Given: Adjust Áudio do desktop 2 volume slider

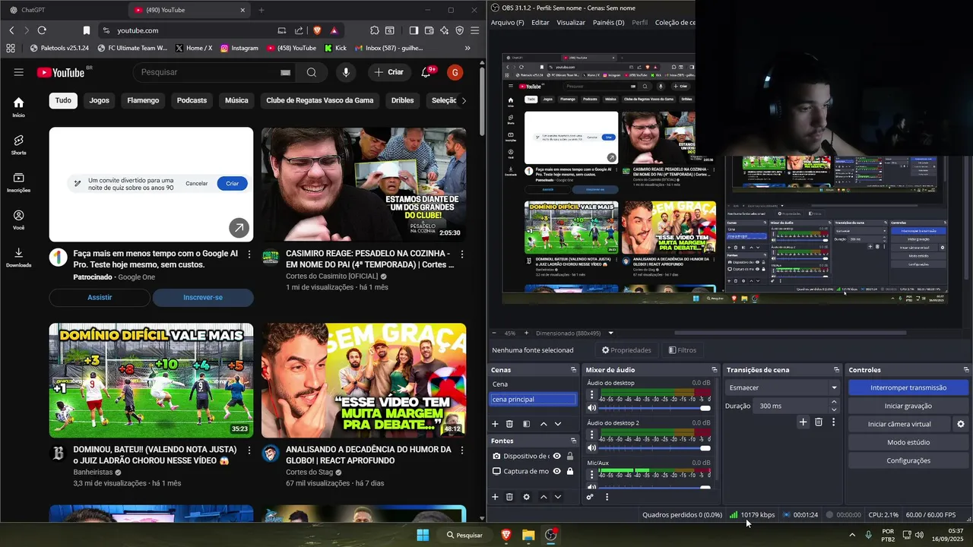Looking at the screenshot, I should pos(654,448).
